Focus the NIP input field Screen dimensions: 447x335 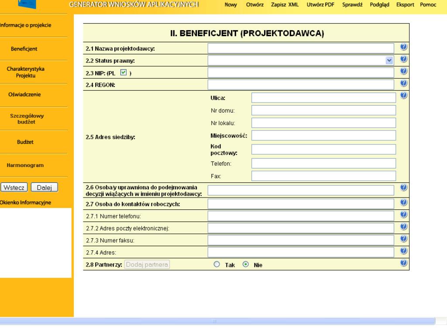coord(301,73)
